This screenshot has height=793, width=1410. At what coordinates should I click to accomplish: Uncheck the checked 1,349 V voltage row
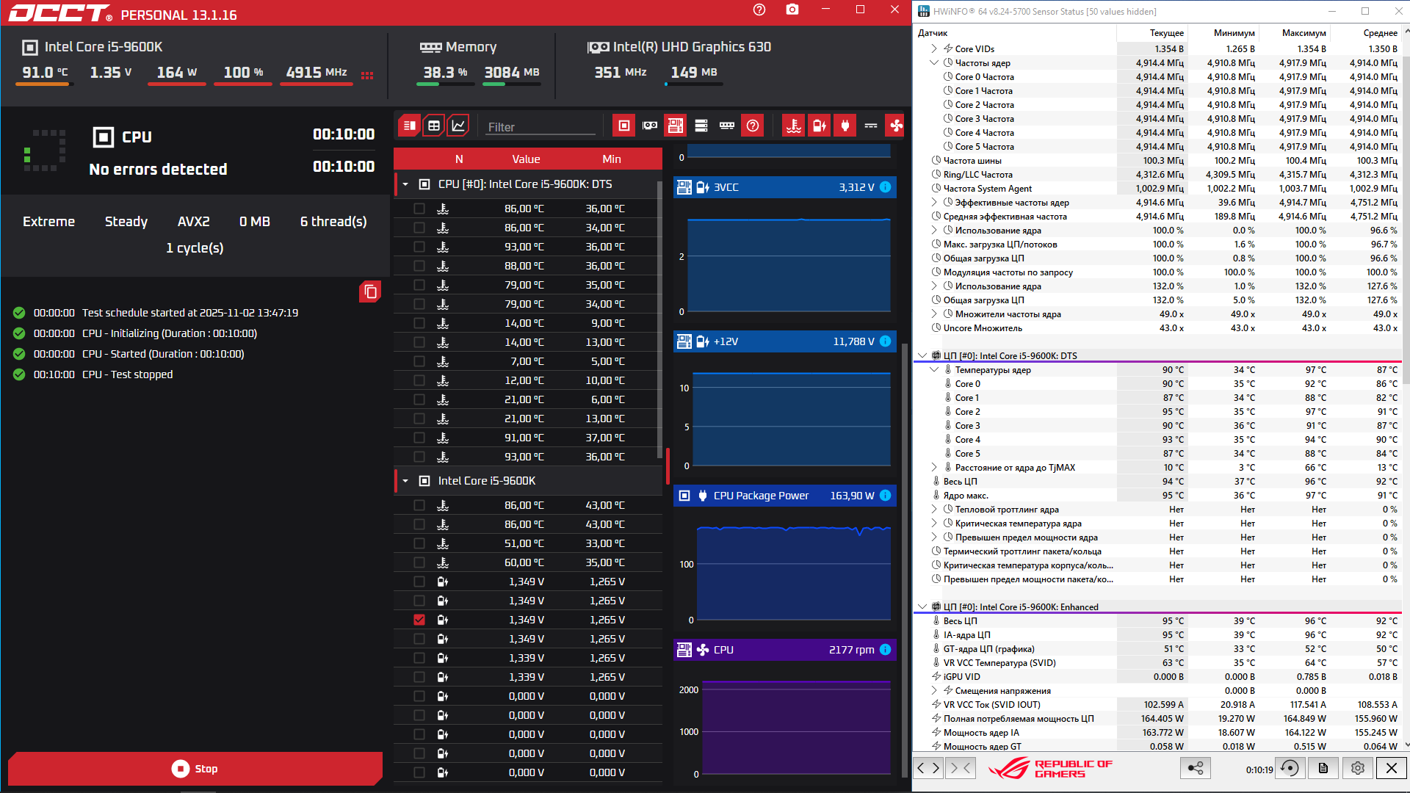(419, 620)
